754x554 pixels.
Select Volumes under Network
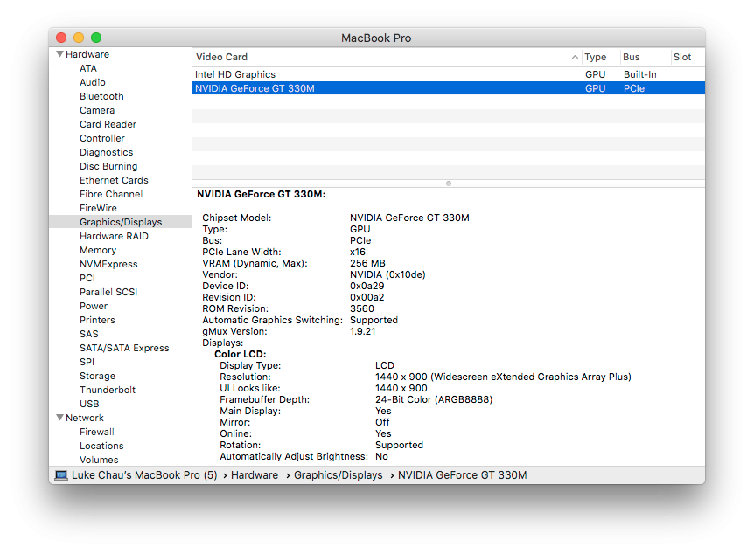coord(99,460)
